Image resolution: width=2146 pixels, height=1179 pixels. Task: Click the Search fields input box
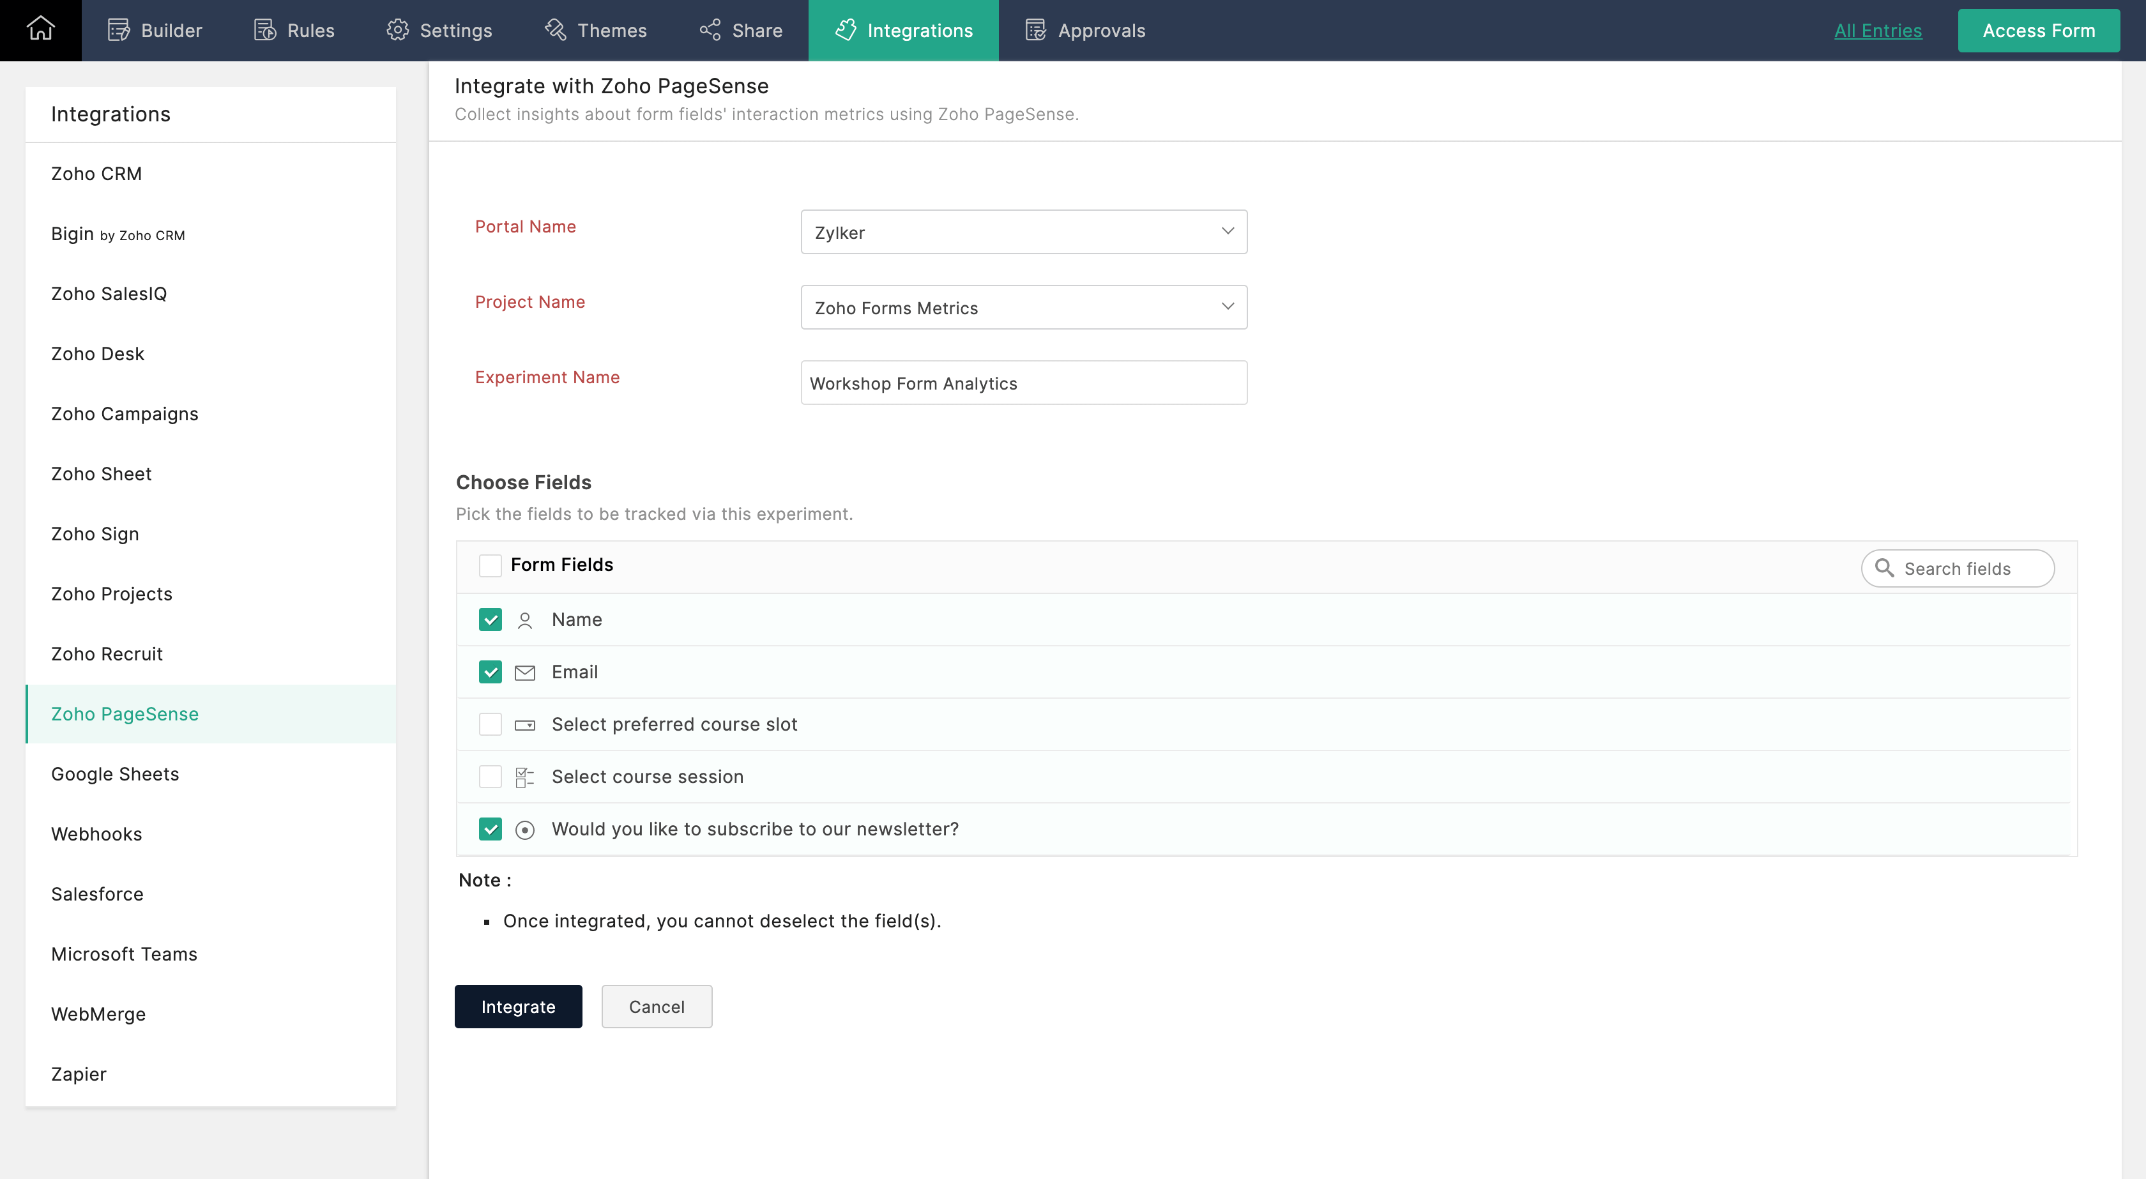tap(1958, 568)
